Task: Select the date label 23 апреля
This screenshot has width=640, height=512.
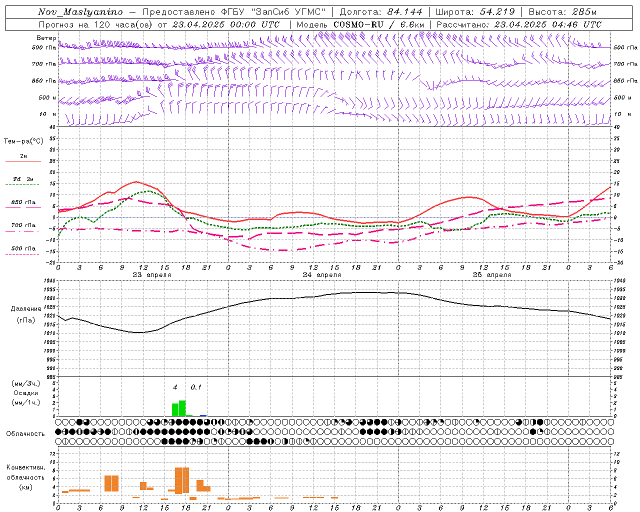Action: tap(151, 275)
